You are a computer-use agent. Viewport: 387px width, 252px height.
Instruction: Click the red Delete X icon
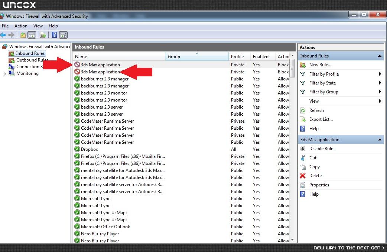click(x=303, y=176)
